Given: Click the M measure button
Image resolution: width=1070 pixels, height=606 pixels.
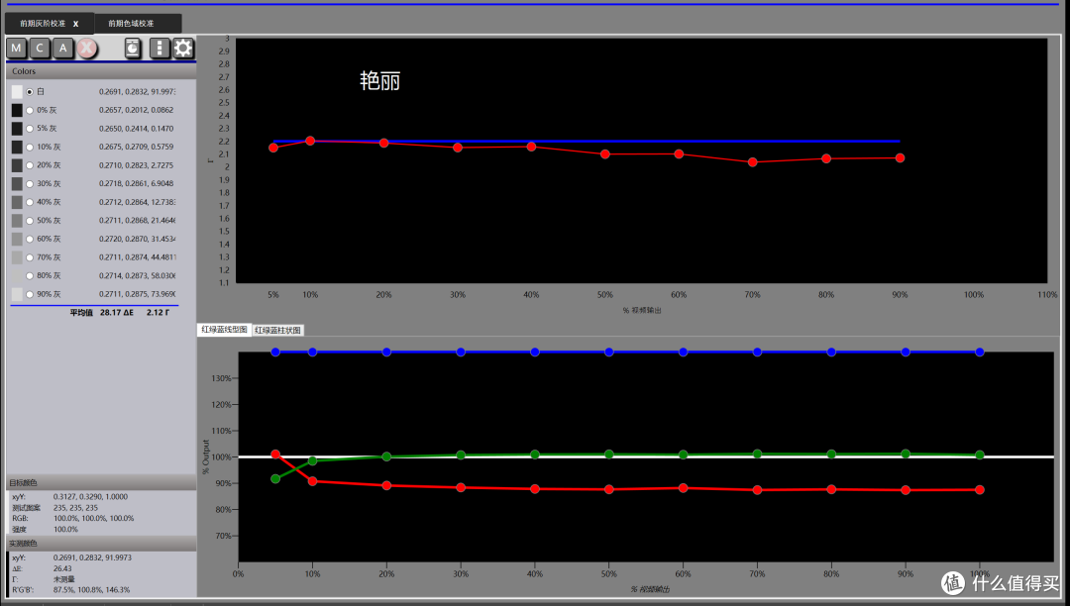Looking at the screenshot, I should [17, 48].
